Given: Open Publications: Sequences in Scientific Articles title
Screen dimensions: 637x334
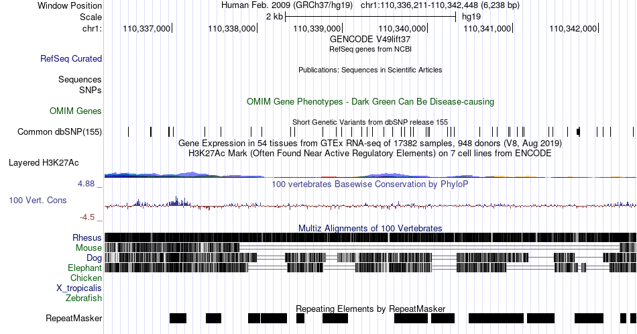Looking at the screenshot, I should [x=370, y=70].
